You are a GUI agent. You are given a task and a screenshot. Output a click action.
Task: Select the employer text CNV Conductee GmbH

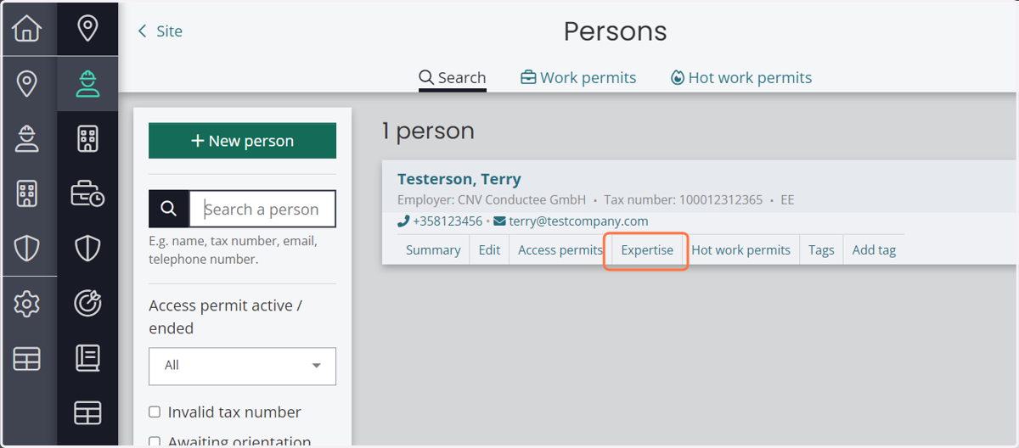[521, 200]
